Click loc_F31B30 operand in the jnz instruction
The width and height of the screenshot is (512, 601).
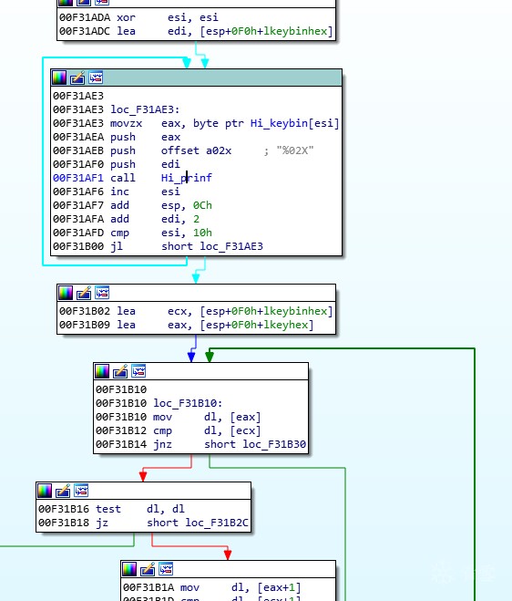[274, 444]
